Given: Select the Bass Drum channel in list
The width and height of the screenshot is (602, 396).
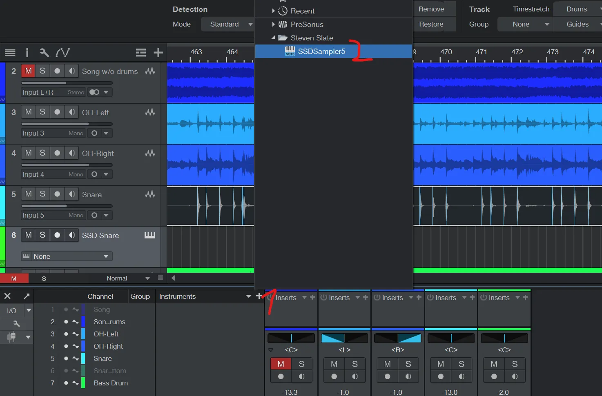Looking at the screenshot, I should click(x=110, y=383).
